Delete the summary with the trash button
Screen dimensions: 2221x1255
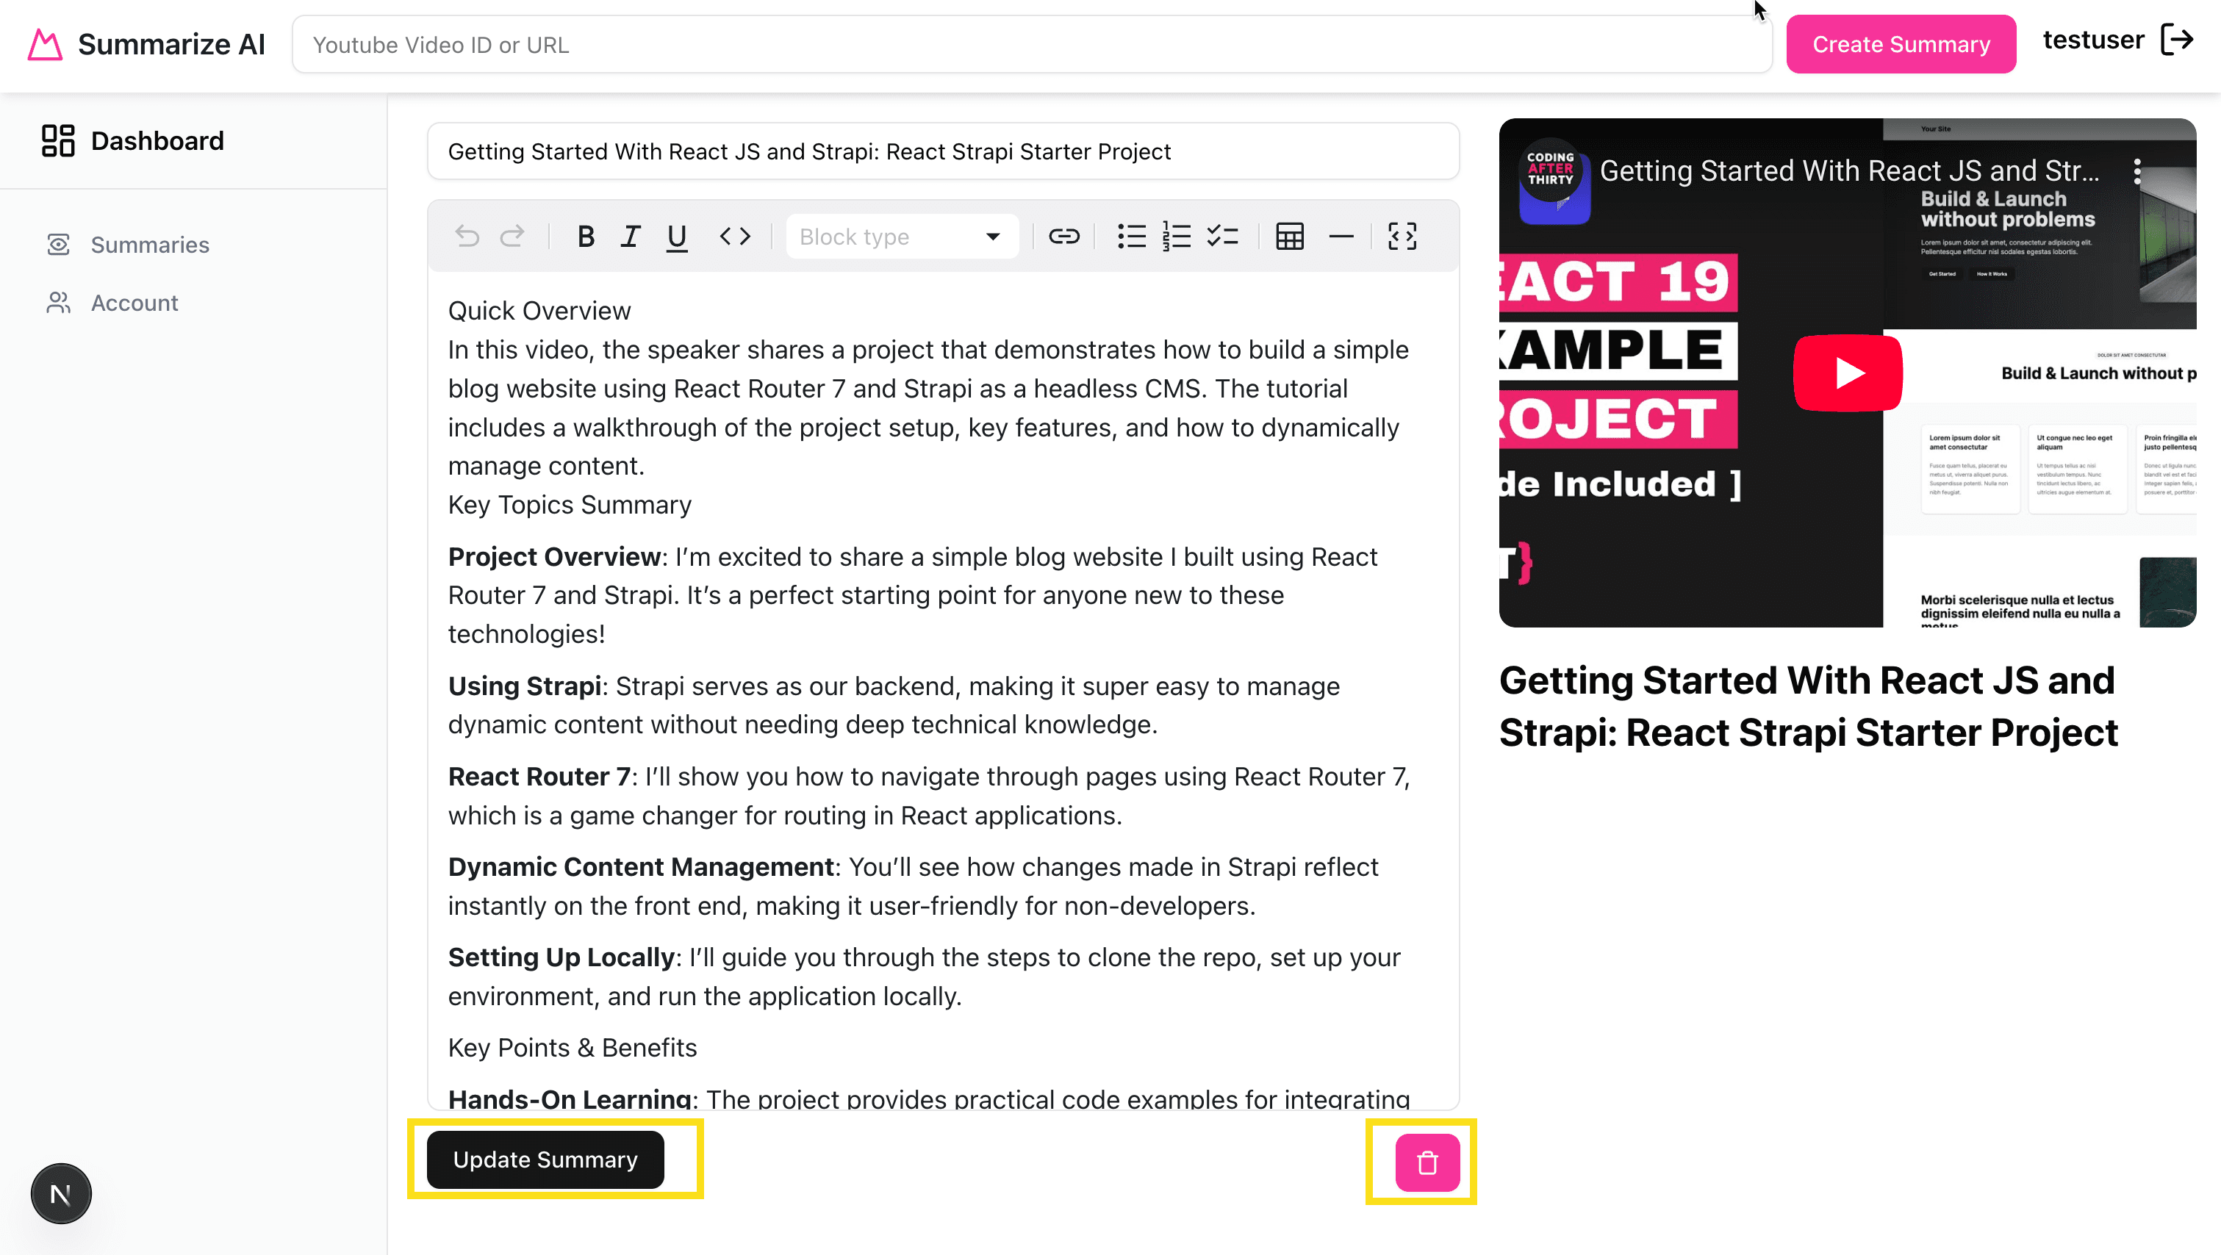pos(1428,1162)
